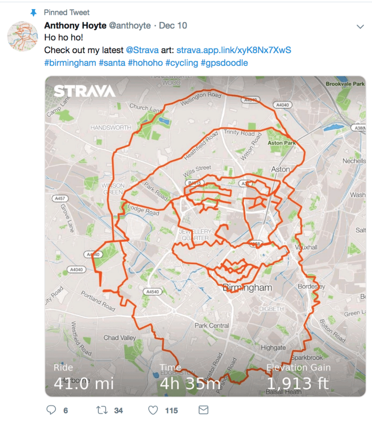Open the #cycling hashtag

[182, 63]
